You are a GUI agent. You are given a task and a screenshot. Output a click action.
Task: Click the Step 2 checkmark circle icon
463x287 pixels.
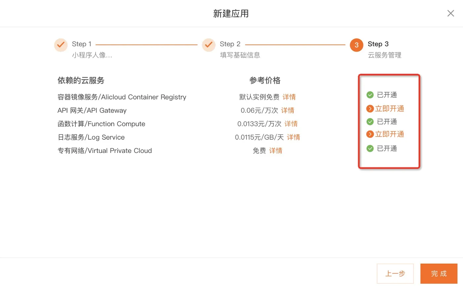[209, 45]
